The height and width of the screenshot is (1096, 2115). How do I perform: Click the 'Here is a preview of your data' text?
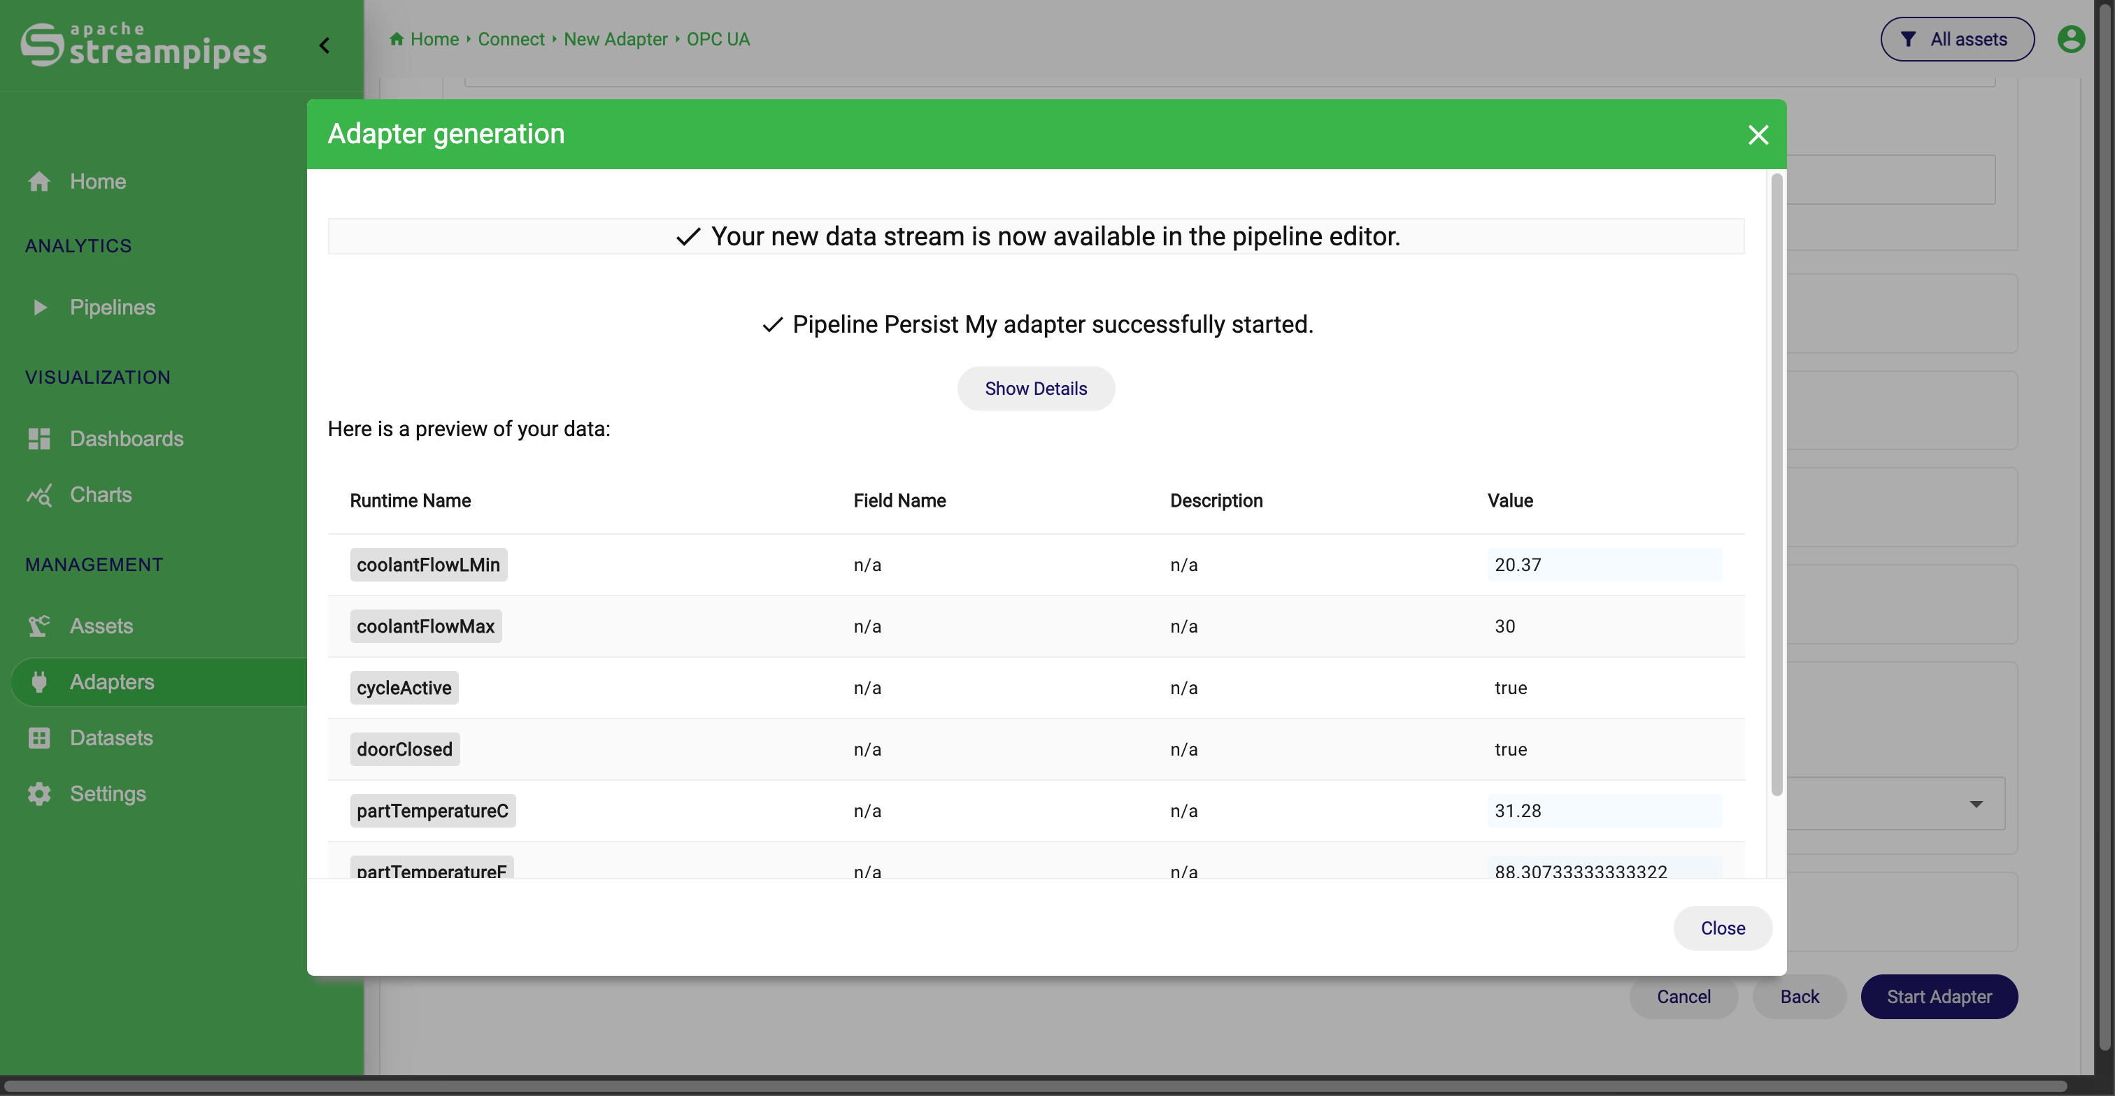[468, 428]
